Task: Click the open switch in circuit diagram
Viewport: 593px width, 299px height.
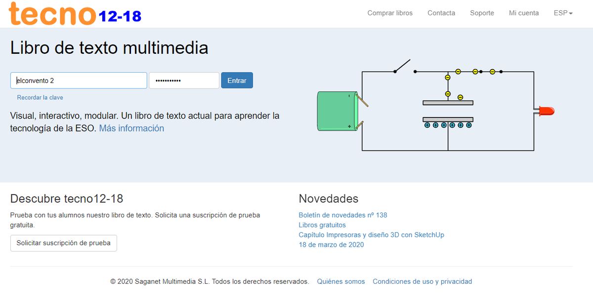Action: 404,66
